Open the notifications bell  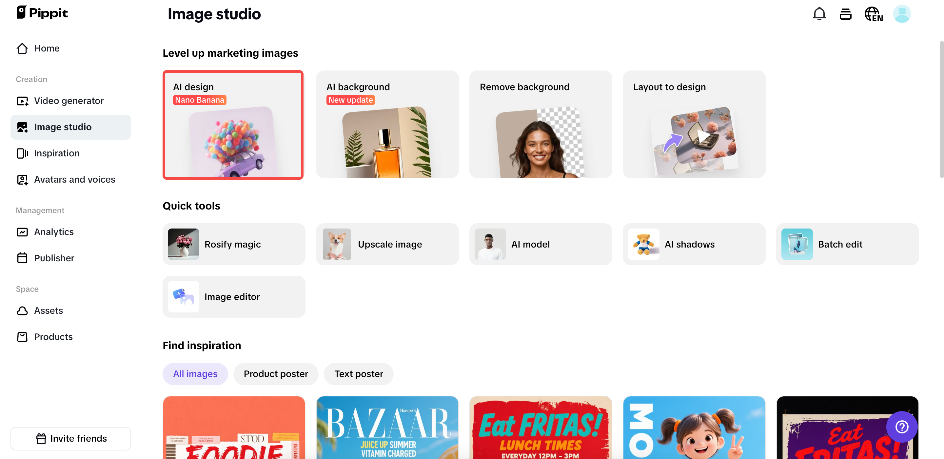pyautogui.click(x=819, y=14)
